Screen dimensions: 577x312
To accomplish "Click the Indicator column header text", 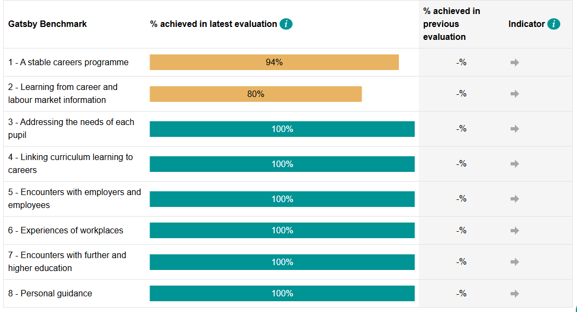I will tap(526, 24).
